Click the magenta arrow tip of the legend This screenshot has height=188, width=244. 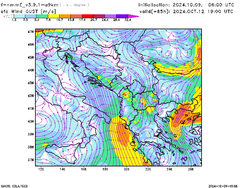133,16
